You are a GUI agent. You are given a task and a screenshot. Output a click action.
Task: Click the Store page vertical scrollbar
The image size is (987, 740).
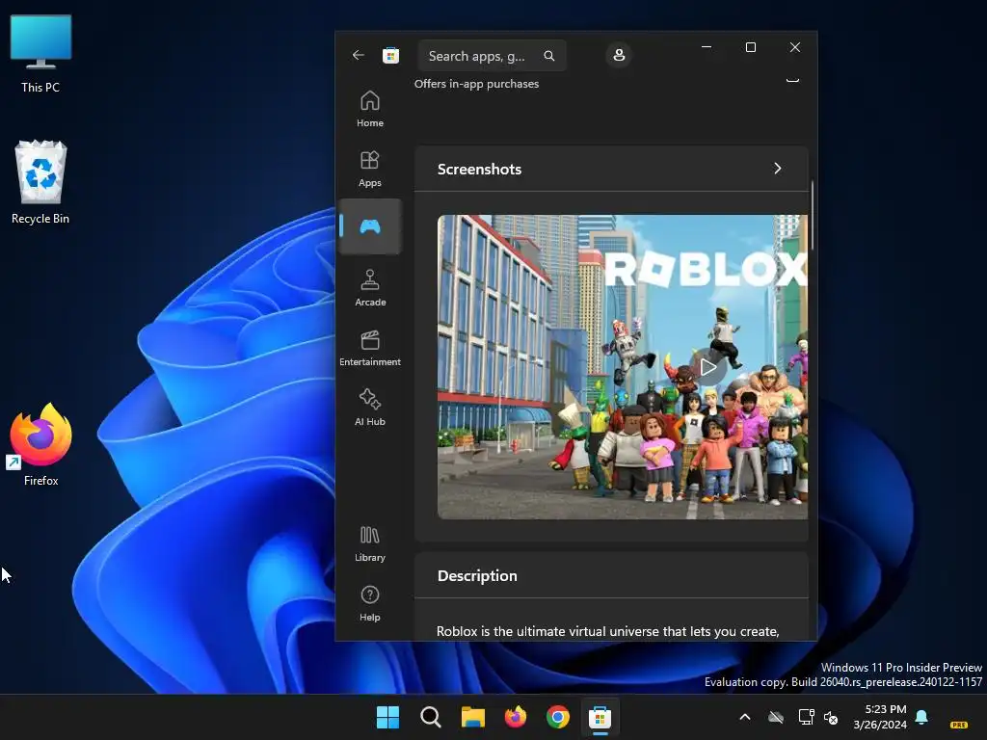tap(813, 215)
